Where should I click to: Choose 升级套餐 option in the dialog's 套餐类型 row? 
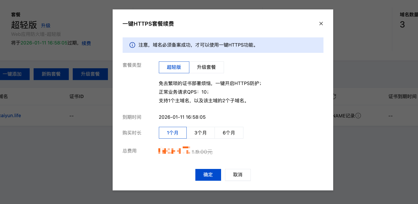coord(206,67)
